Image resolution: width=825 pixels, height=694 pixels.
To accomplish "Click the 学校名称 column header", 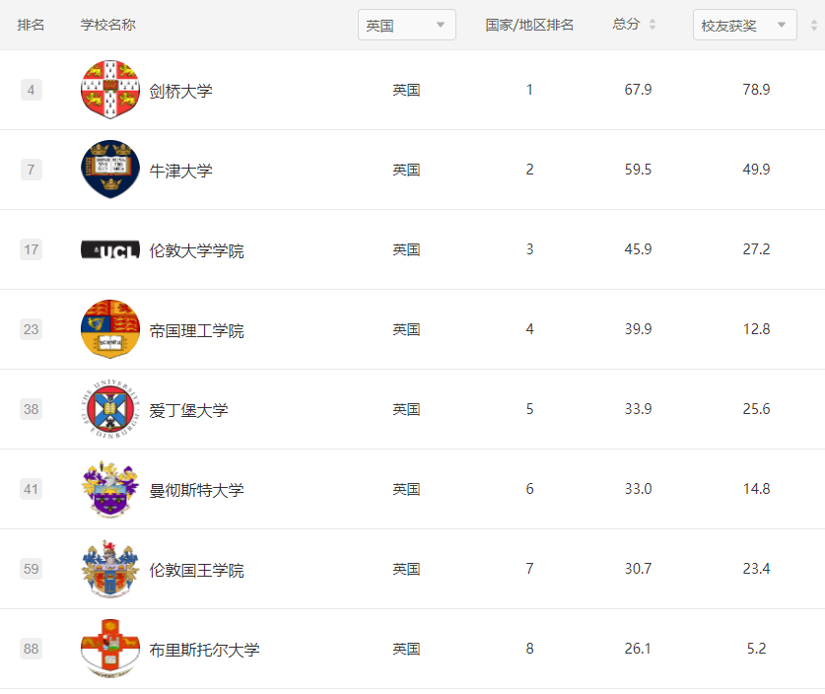I will pos(107,25).
